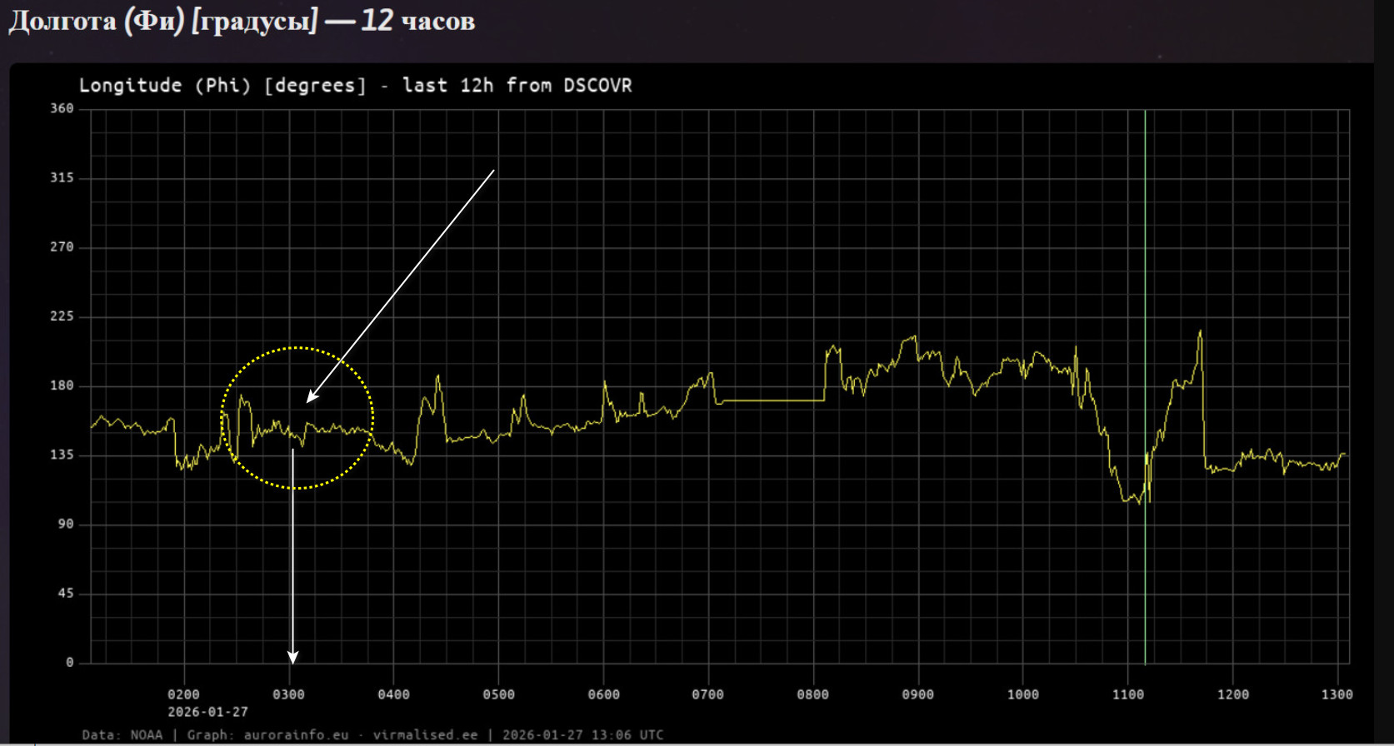The width and height of the screenshot is (1394, 746).
Task: Select the 0500 tick label on the time axis
Action: coord(498,694)
